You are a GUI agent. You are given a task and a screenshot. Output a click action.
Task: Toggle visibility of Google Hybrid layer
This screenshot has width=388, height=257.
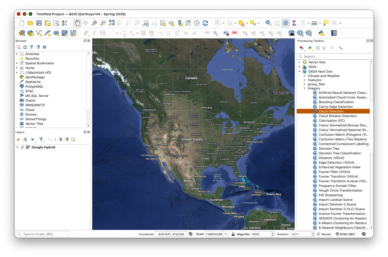tap(22, 147)
